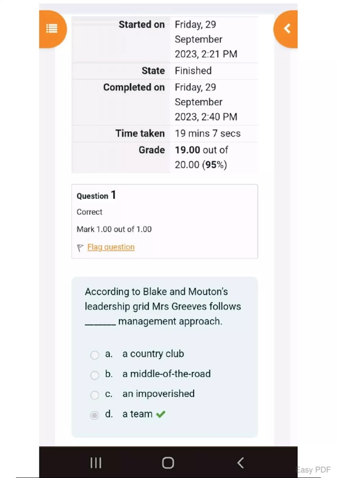Click the 'a middle-of-the-road' answer label
Screen dimensions: 337x478
166,374
